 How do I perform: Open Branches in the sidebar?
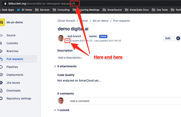pyautogui.click(x=13, y=51)
